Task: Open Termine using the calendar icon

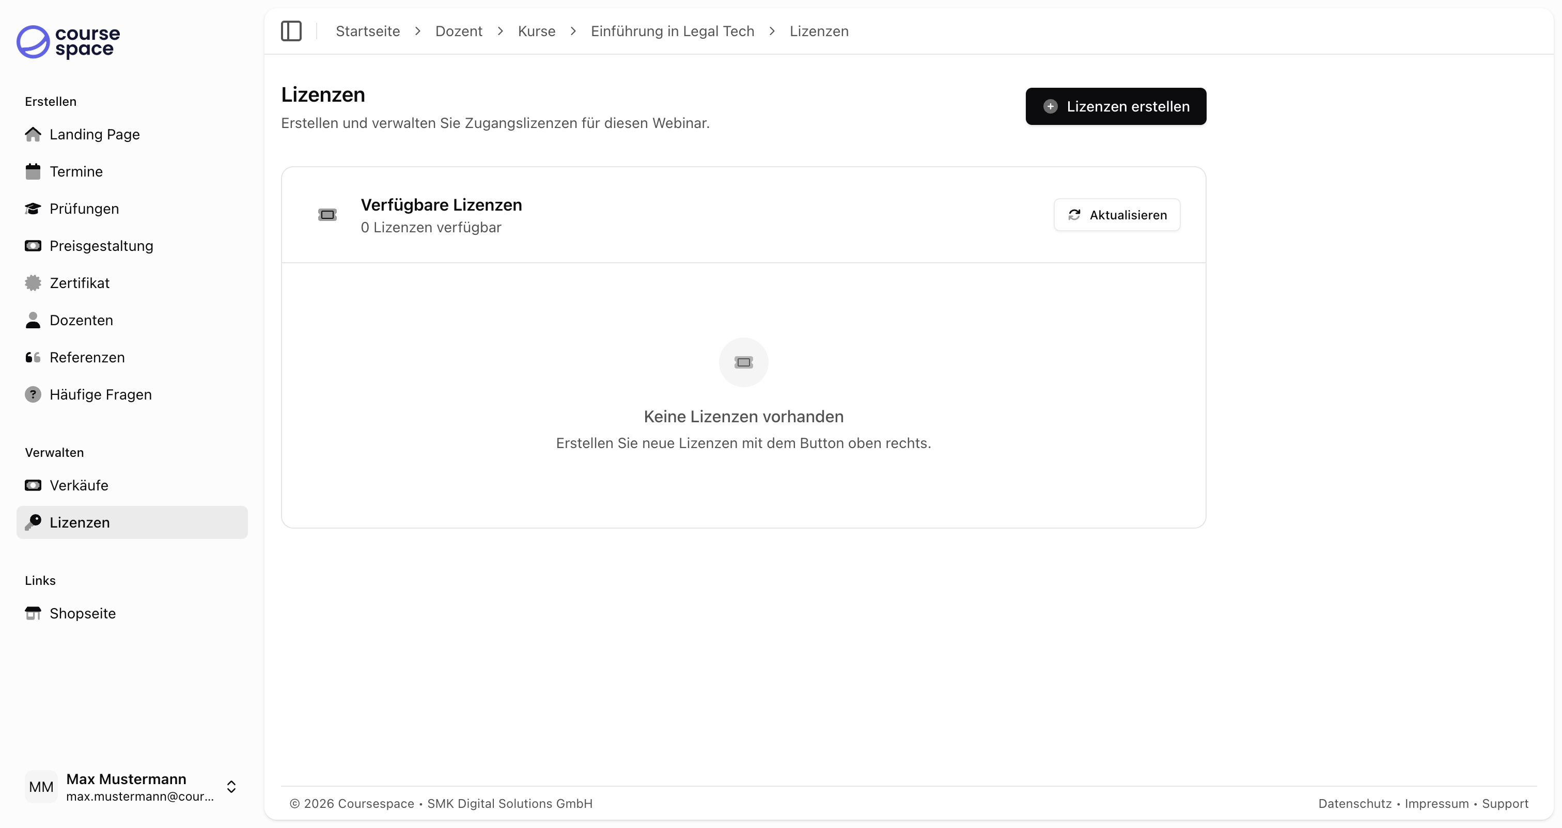Action: click(33, 171)
